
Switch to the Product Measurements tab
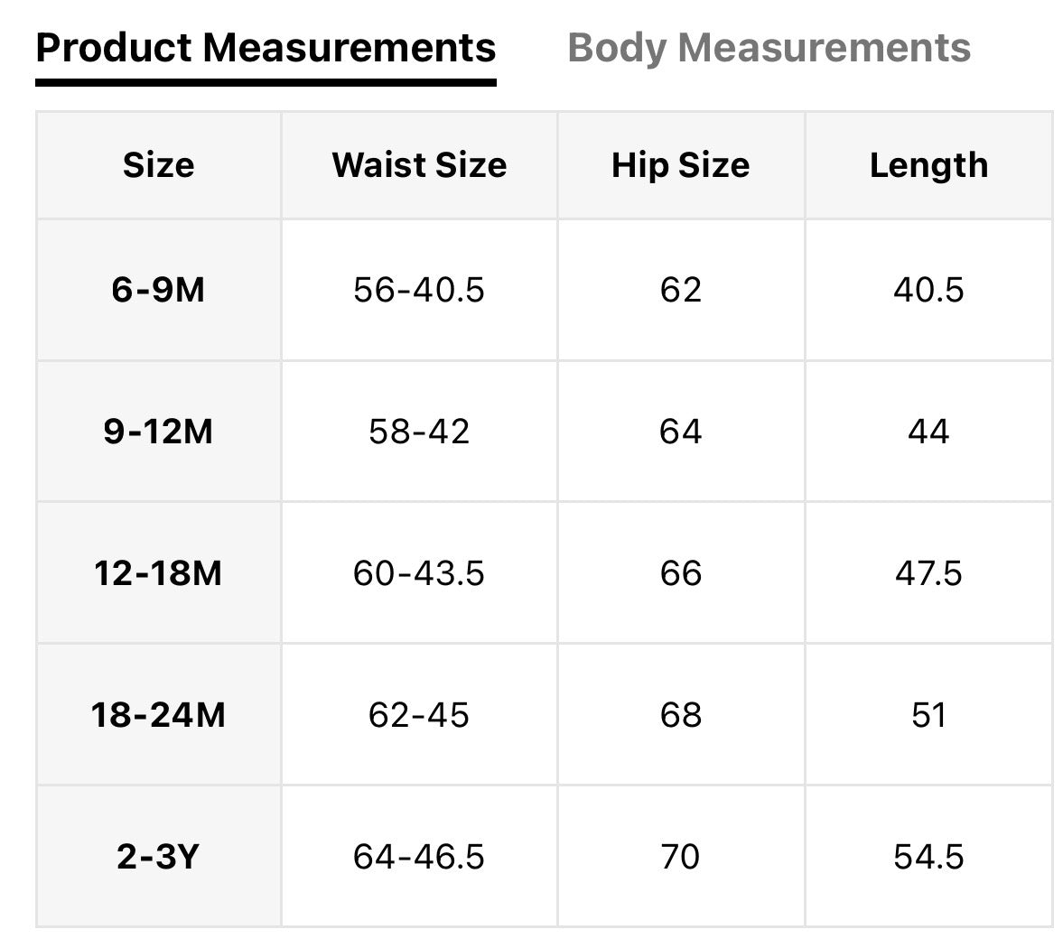266,48
